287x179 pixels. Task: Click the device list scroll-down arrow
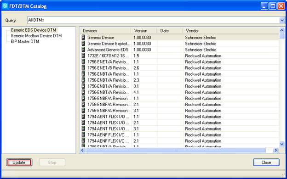tap(282, 144)
